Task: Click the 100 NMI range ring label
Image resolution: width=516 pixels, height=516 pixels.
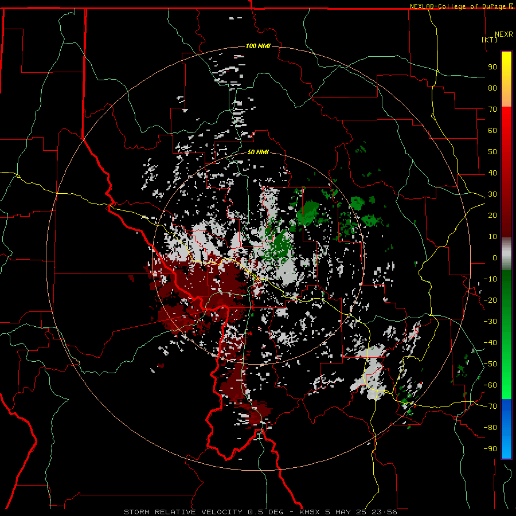Action: click(258, 46)
